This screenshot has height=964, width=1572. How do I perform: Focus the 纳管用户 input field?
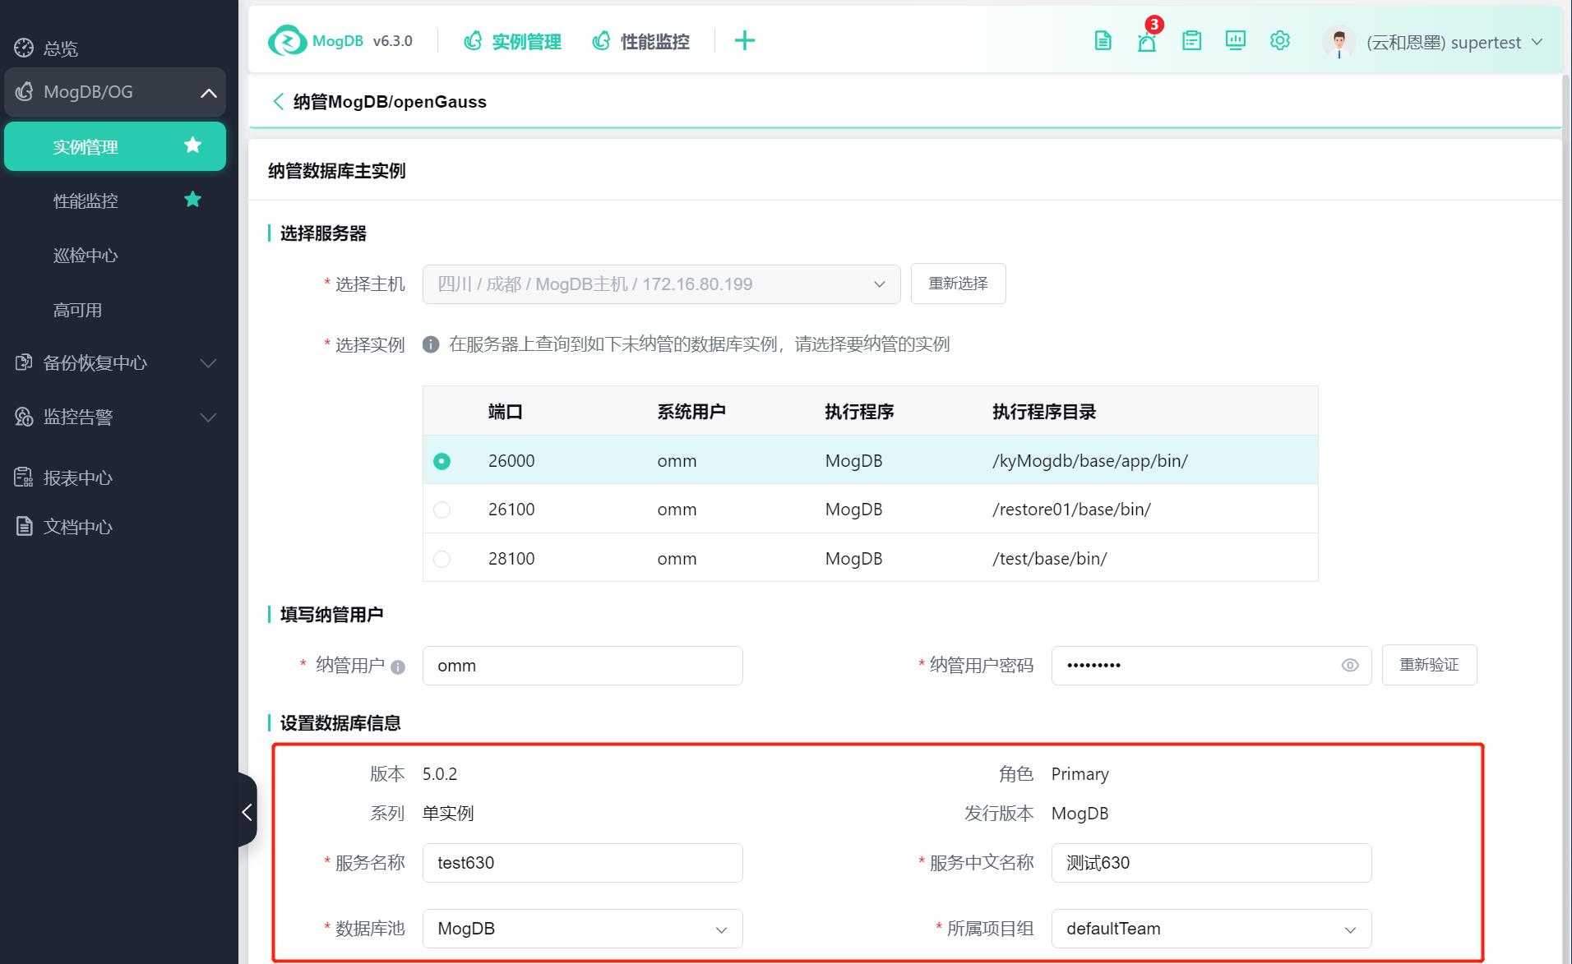tap(582, 666)
